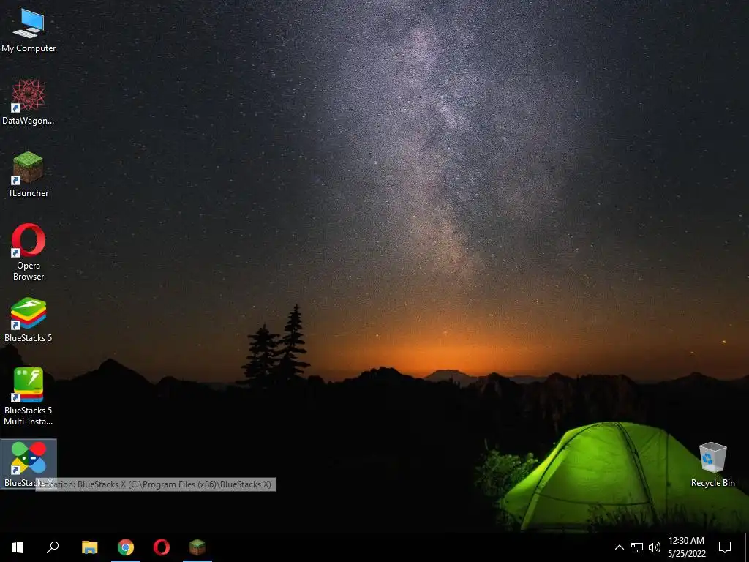Open the Windows Start menu
749x562 pixels.
18,547
